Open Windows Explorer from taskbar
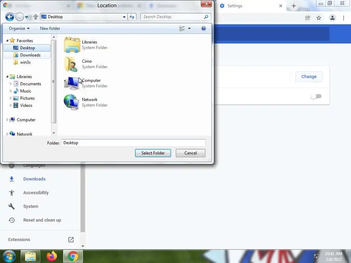Screen dimensions: 351x263 pos(31,256)
